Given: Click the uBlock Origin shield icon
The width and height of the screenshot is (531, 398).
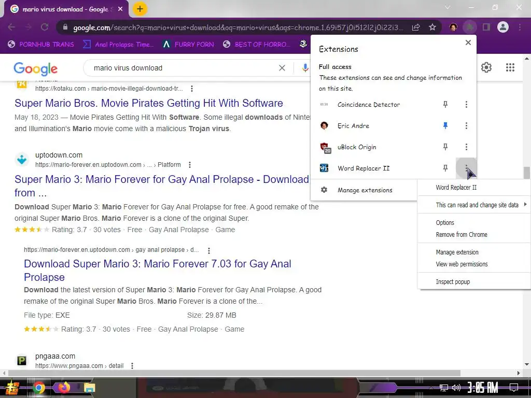Looking at the screenshot, I should click(x=325, y=147).
